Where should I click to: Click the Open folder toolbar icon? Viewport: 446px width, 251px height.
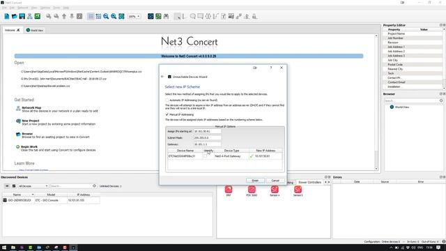point(14,16)
